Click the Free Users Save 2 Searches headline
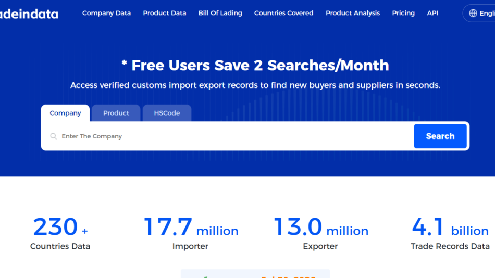 [255, 65]
